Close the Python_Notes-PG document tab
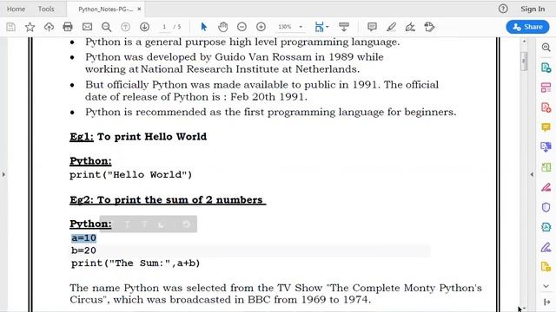 point(139,10)
